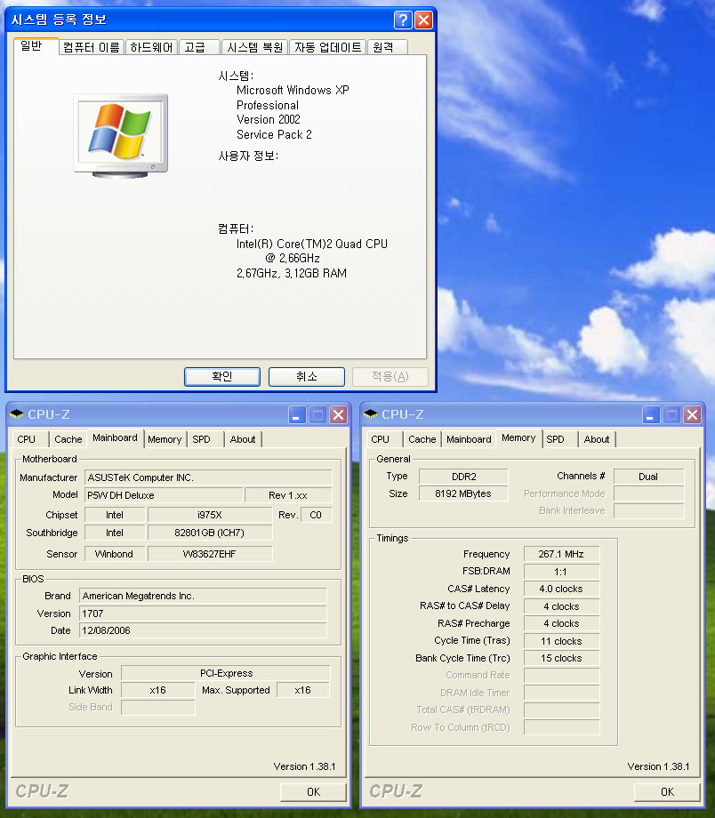Go to the 자동 업데이트 tab
This screenshot has height=818, width=715.
tap(328, 47)
